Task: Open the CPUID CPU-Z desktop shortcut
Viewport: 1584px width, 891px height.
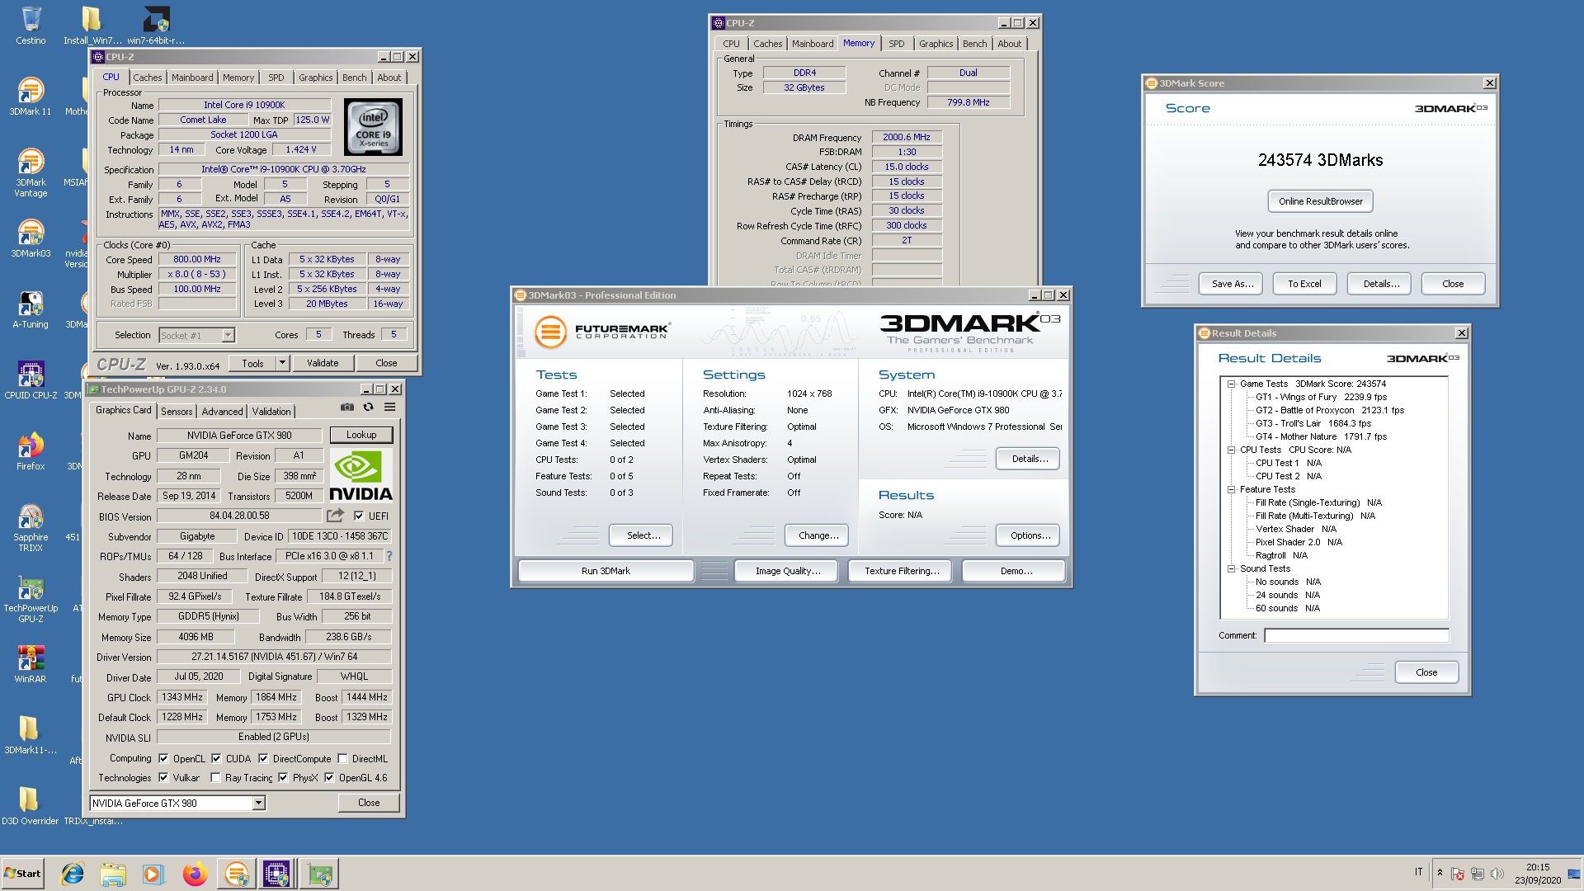Action: click(31, 380)
